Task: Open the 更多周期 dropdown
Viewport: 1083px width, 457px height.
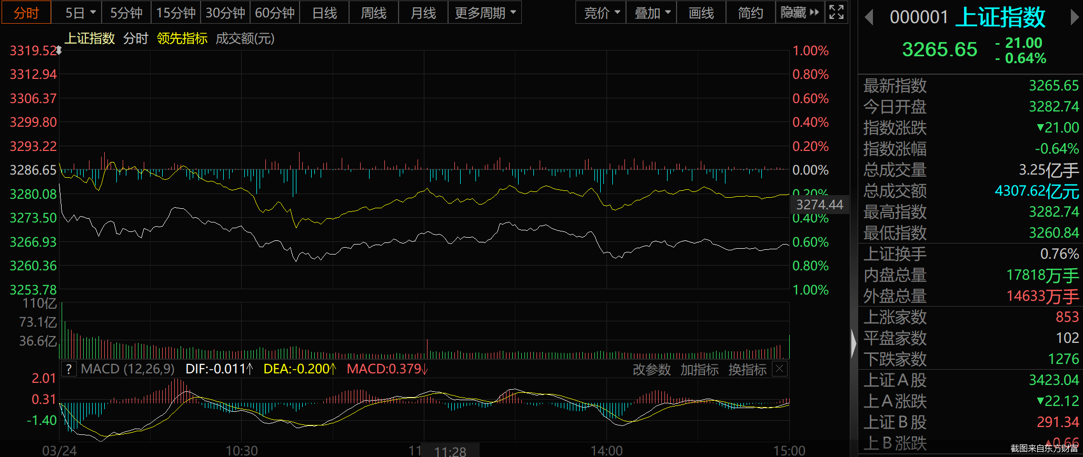Action: 484,13
